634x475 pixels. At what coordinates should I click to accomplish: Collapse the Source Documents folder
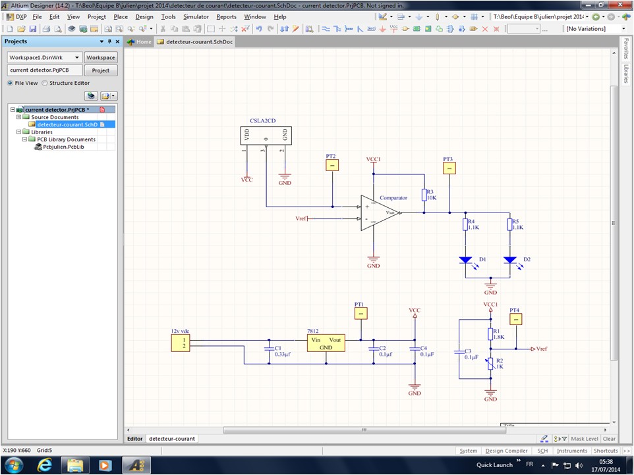(18, 117)
